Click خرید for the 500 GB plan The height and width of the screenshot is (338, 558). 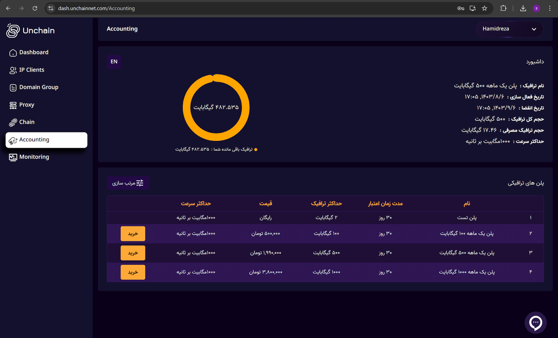pos(133,253)
